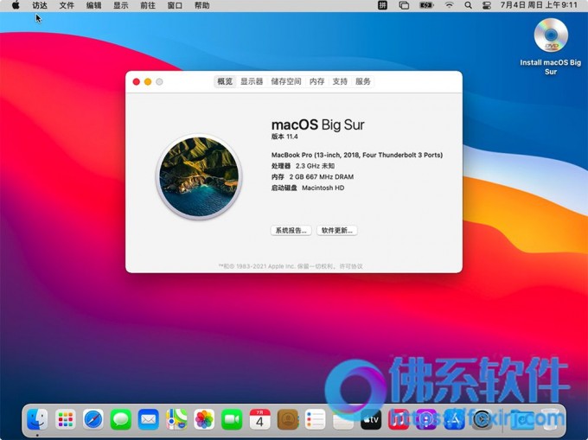Viewport: 588px width, 440px height.
Task: Open the 文件 menu
Action: (x=67, y=5)
